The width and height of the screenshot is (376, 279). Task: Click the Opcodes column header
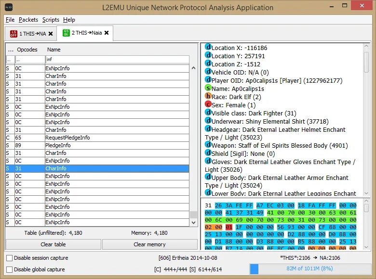pos(27,50)
